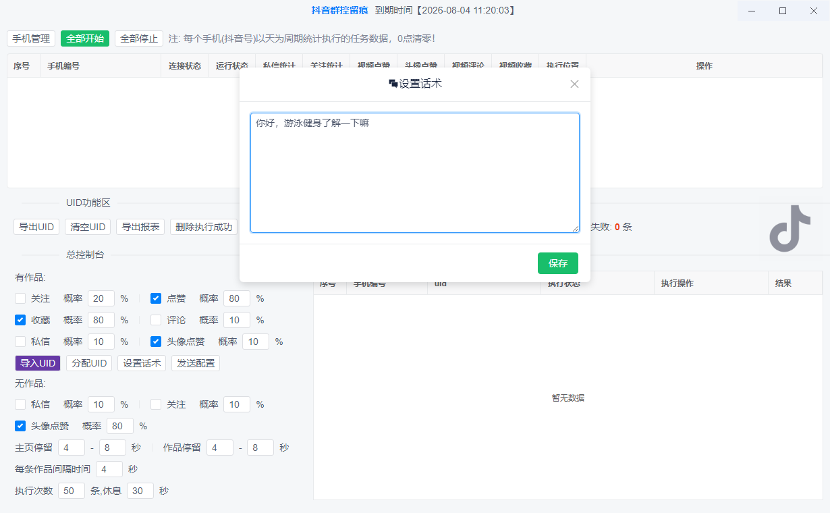Image resolution: width=830 pixels, height=513 pixels.
Task: Enable the 私信 checkbox under 有作品
Action: pos(20,342)
